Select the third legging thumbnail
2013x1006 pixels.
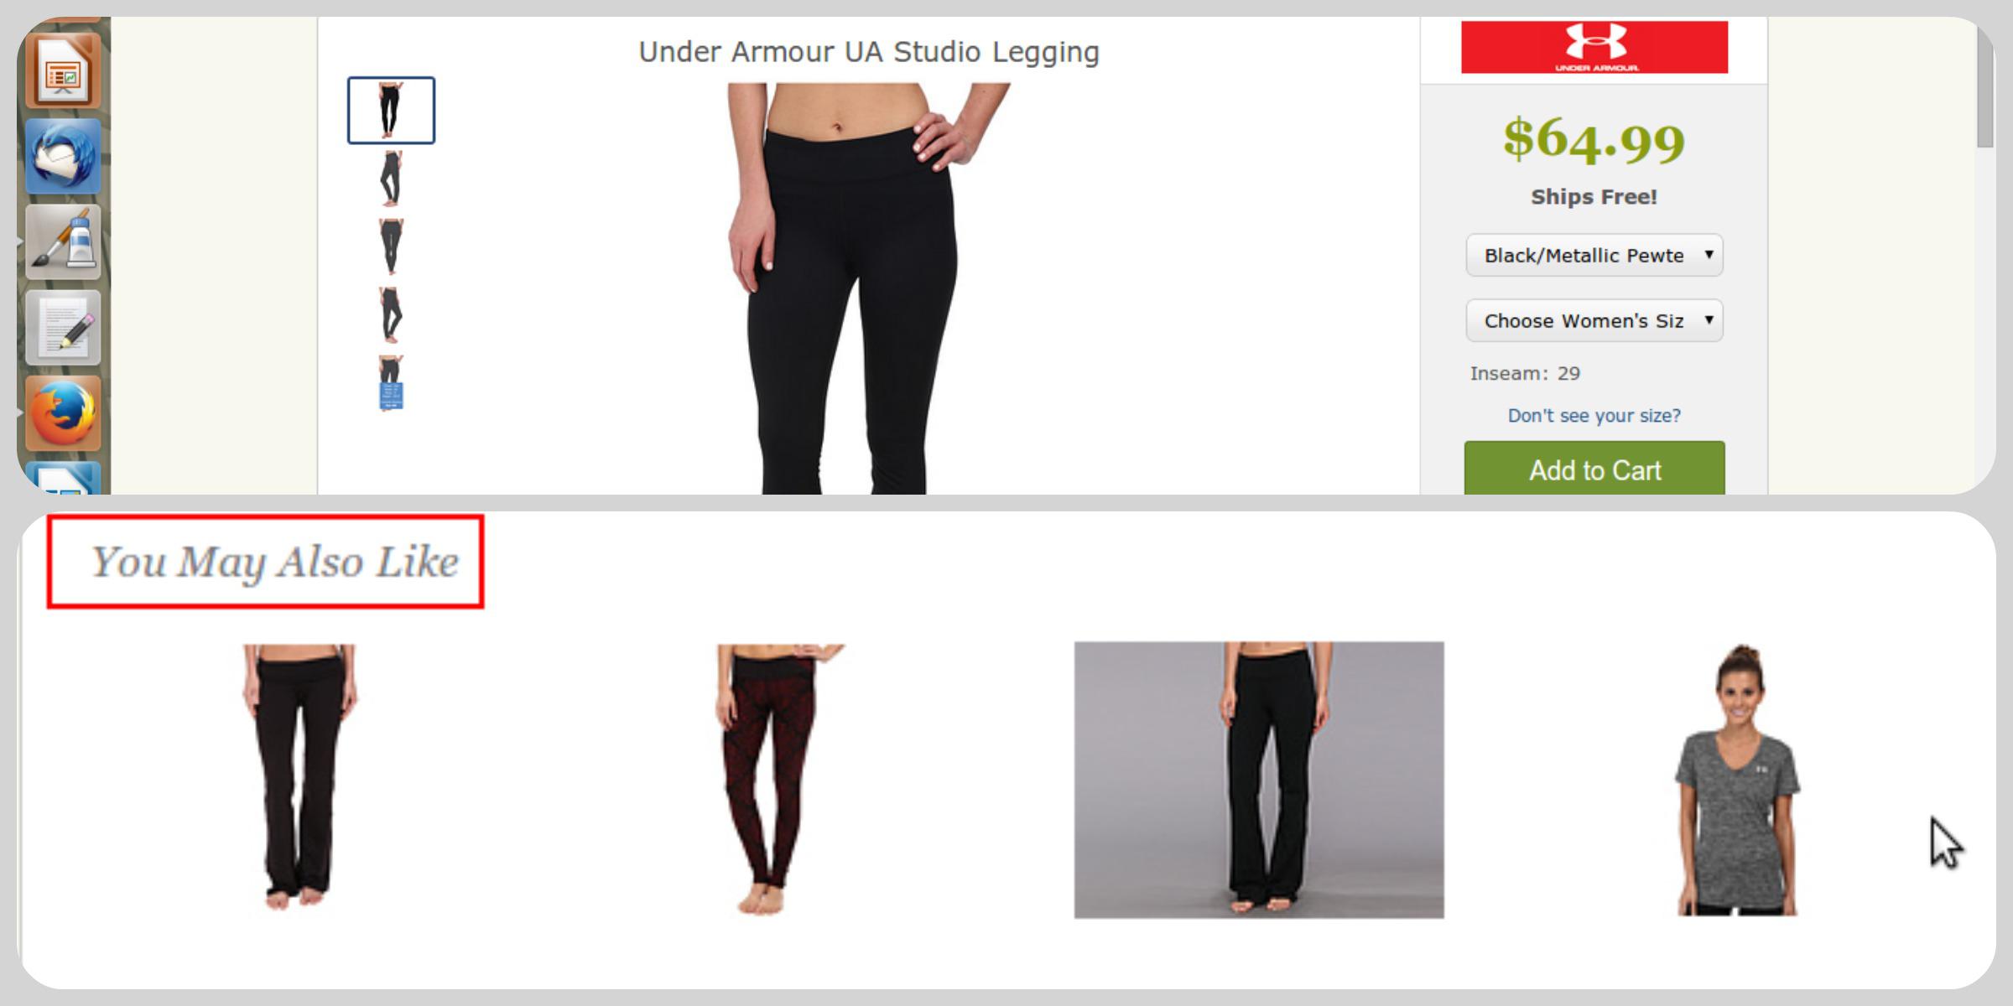pos(391,246)
